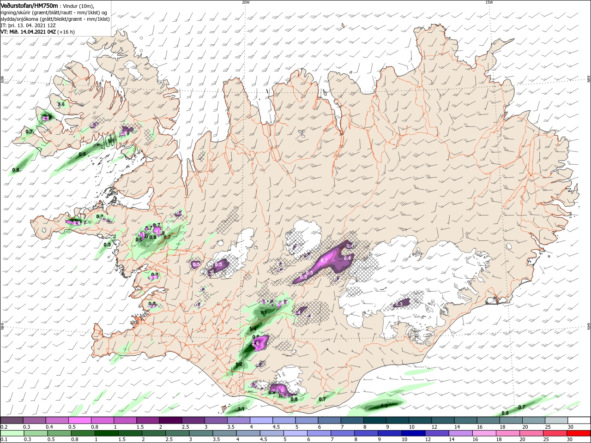Click the light purple rain swatch at value 14
591x443 pixels.
pyautogui.click(x=460, y=433)
